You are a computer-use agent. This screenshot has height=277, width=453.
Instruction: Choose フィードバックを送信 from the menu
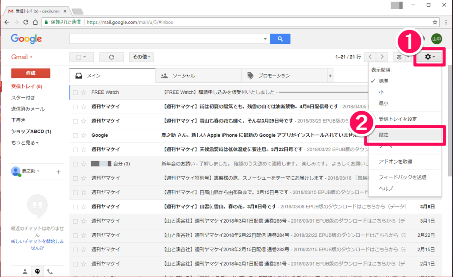(405, 177)
